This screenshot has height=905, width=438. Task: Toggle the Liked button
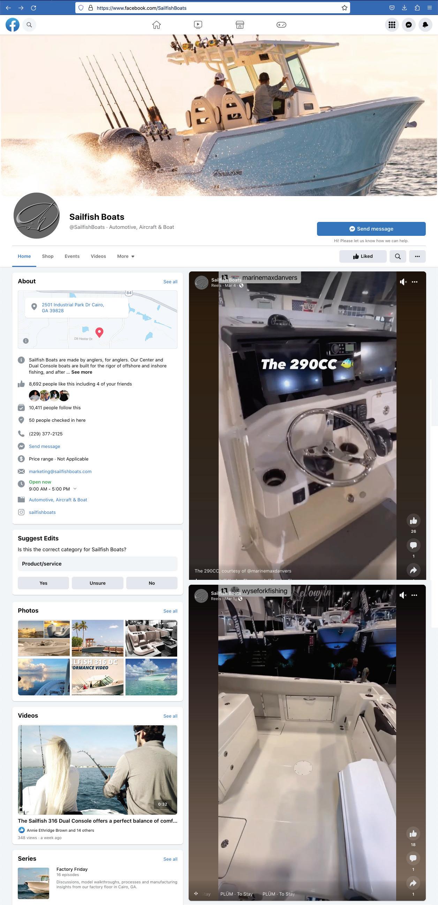click(x=363, y=256)
